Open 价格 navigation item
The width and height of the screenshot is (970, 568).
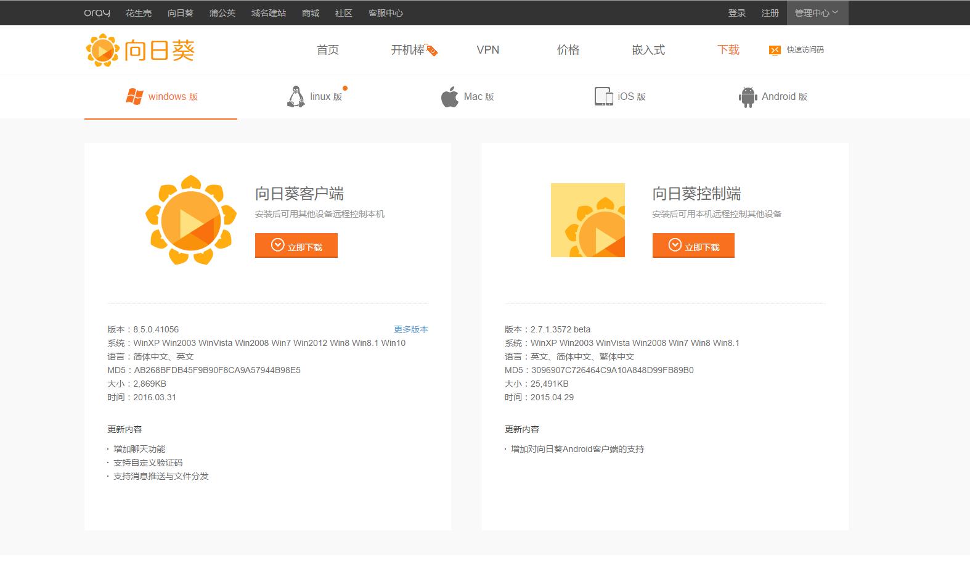coord(568,50)
